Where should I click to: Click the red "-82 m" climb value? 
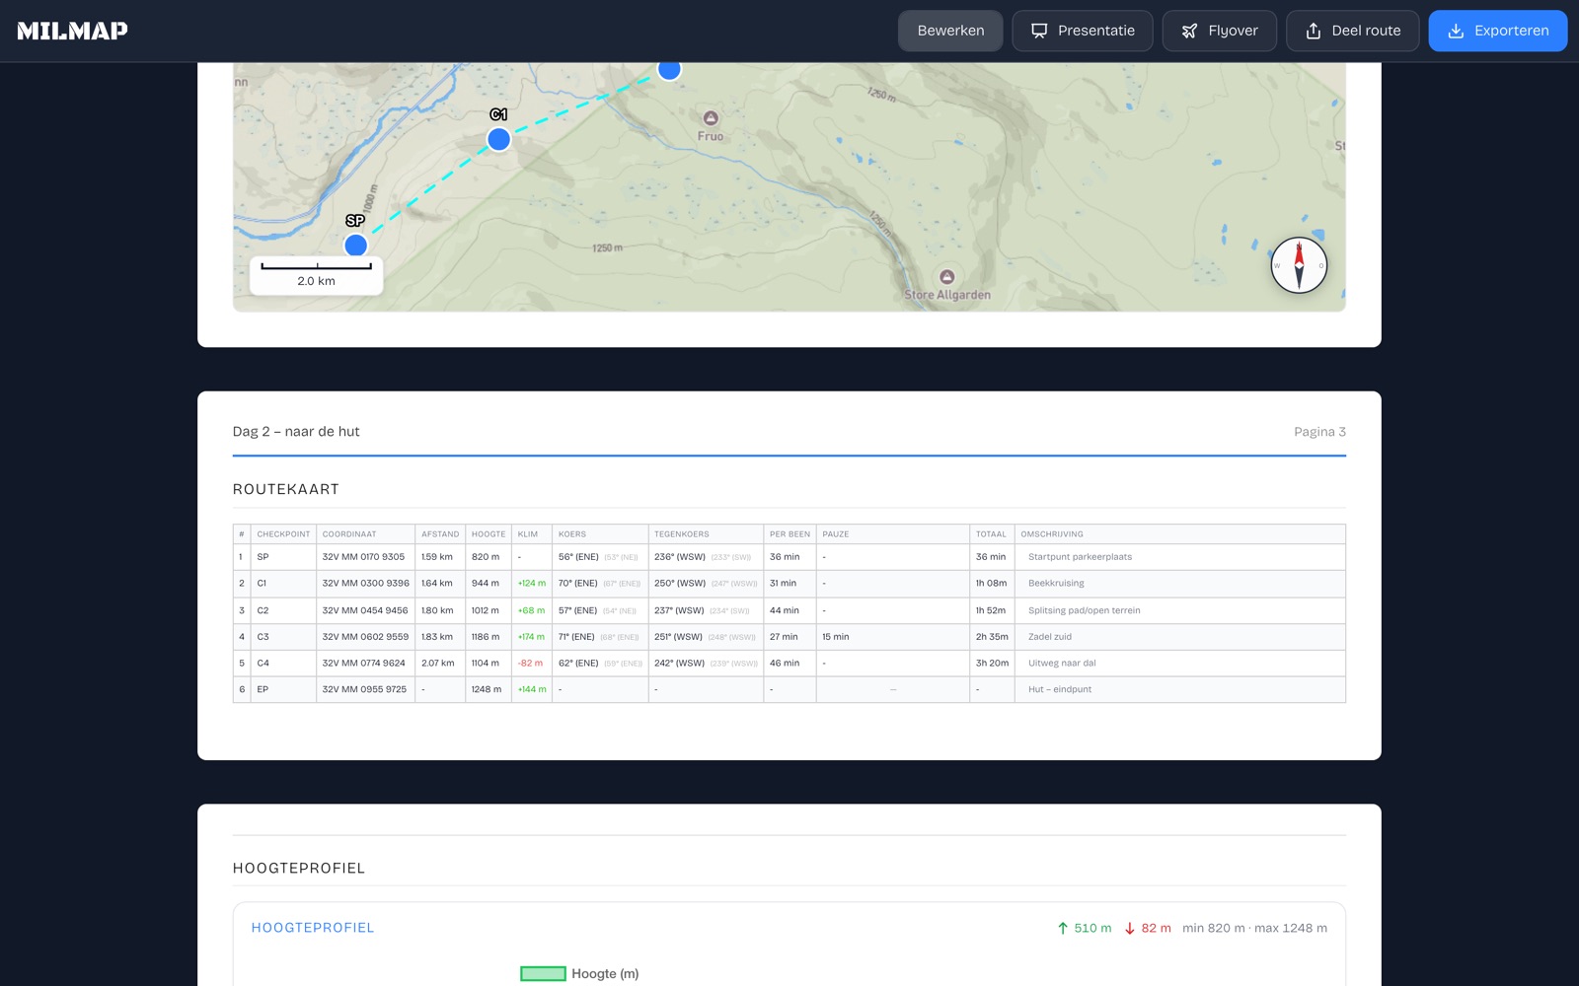click(530, 664)
